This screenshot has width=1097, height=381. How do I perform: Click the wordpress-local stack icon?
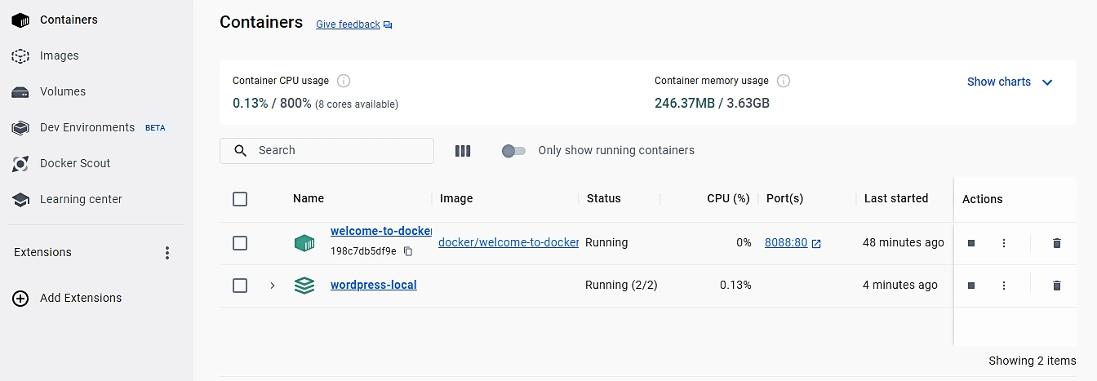[x=304, y=286]
